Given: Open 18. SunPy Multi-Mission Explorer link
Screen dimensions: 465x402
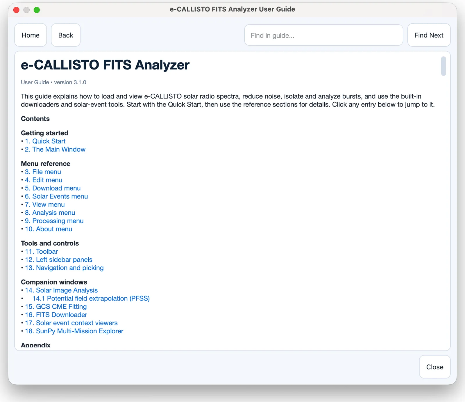Looking at the screenshot, I should (74, 331).
